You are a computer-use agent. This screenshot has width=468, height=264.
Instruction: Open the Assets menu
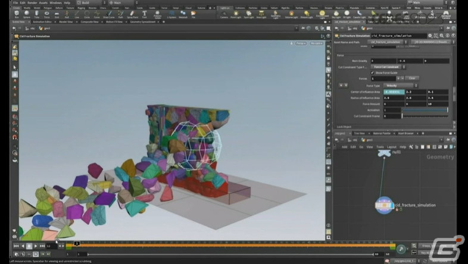tap(43, 3)
